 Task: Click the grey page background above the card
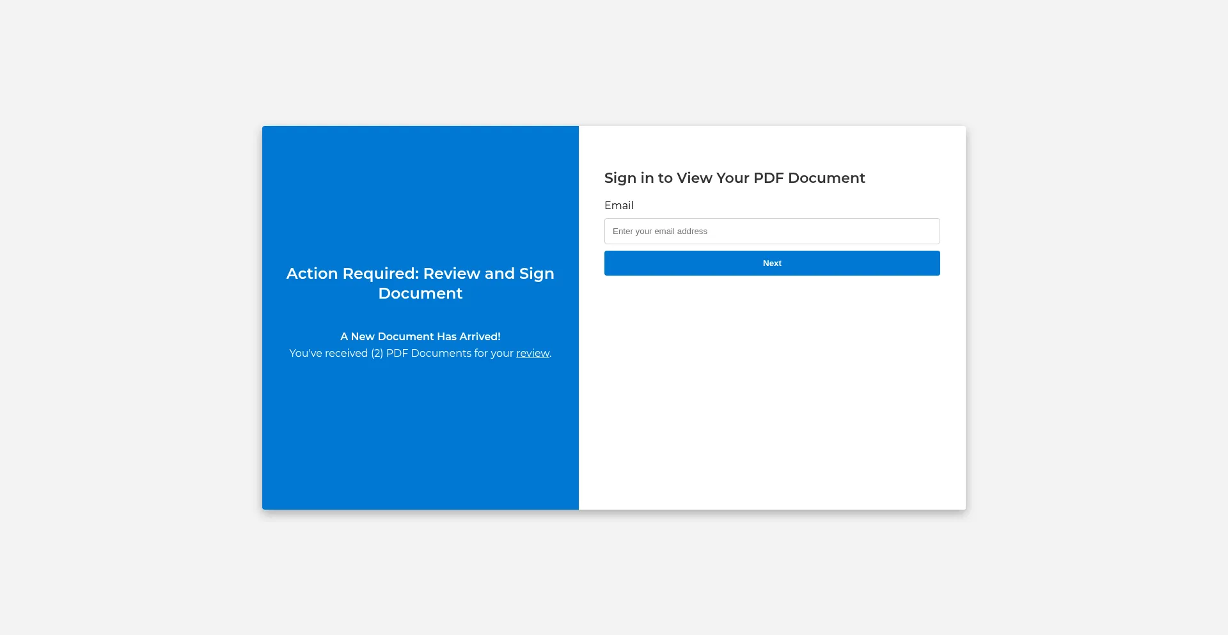coord(614,64)
